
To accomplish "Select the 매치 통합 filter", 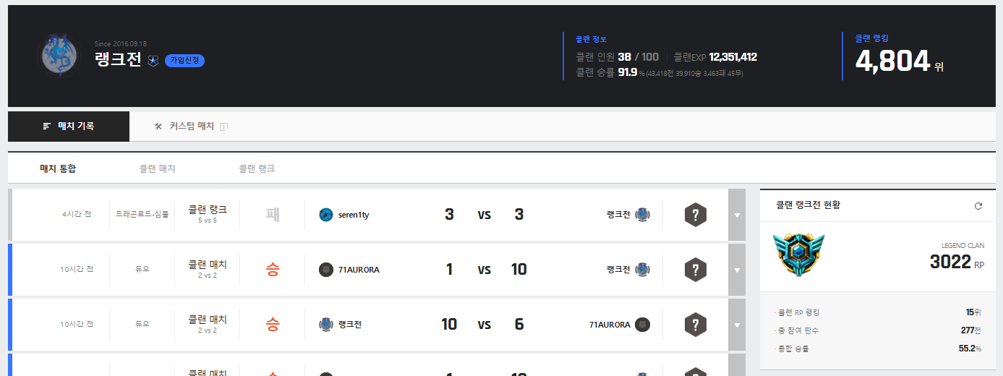I will pos(58,168).
